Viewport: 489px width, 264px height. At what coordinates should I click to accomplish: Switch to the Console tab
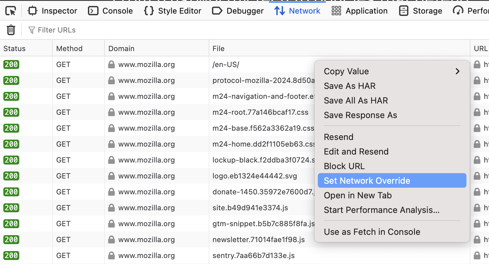click(x=110, y=11)
